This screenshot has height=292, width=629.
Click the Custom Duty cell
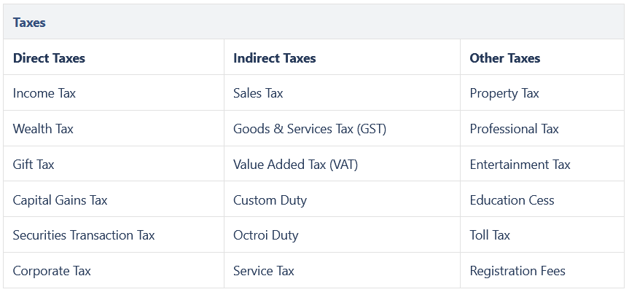coord(270,200)
